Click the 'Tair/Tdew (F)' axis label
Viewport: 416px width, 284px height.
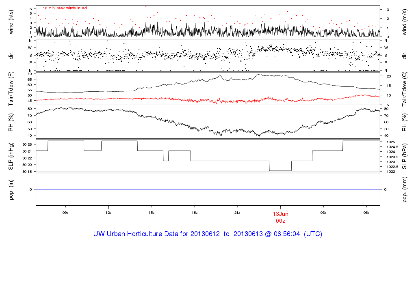[x=11, y=89]
